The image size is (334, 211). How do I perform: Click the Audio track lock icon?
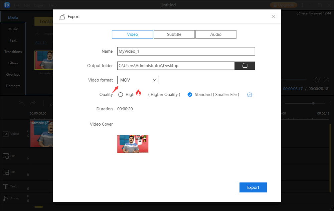coord(28,201)
